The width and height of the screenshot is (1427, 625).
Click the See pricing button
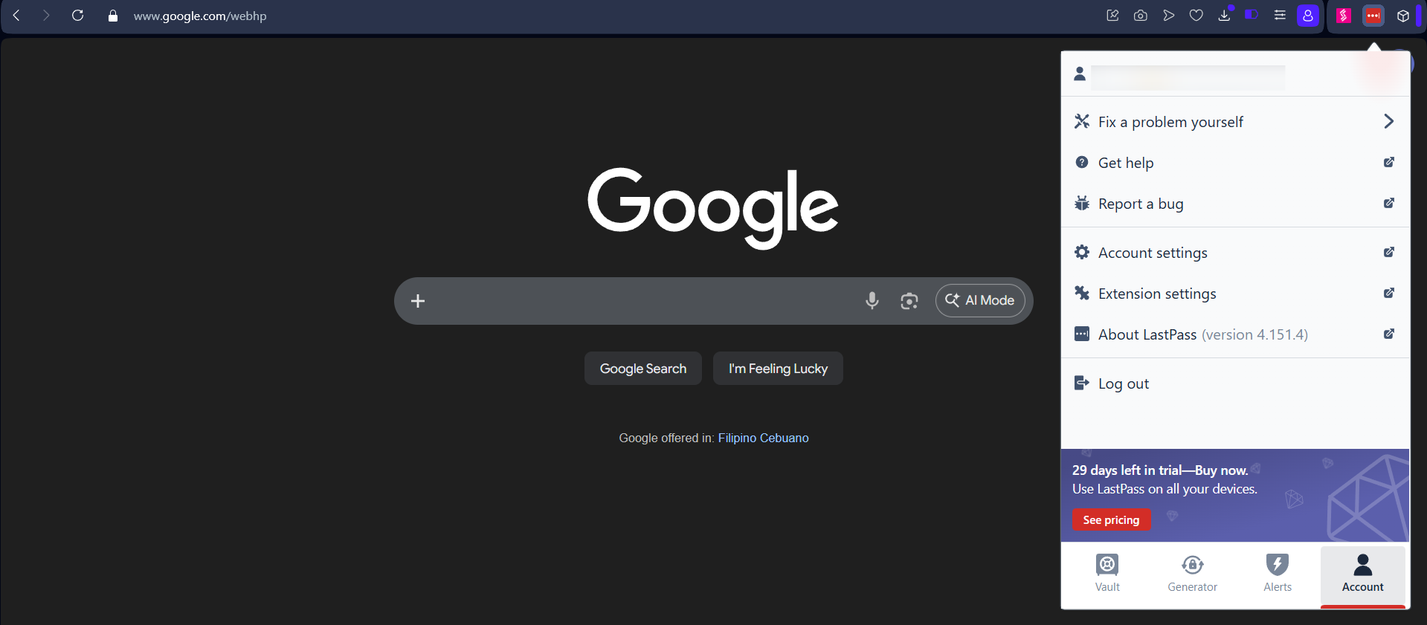1111,519
